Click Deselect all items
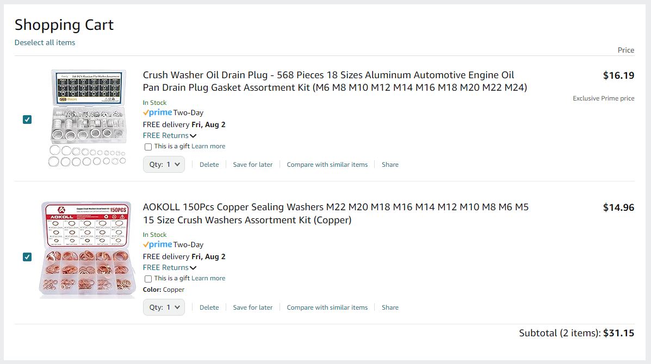651x364 pixels. pos(45,42)
